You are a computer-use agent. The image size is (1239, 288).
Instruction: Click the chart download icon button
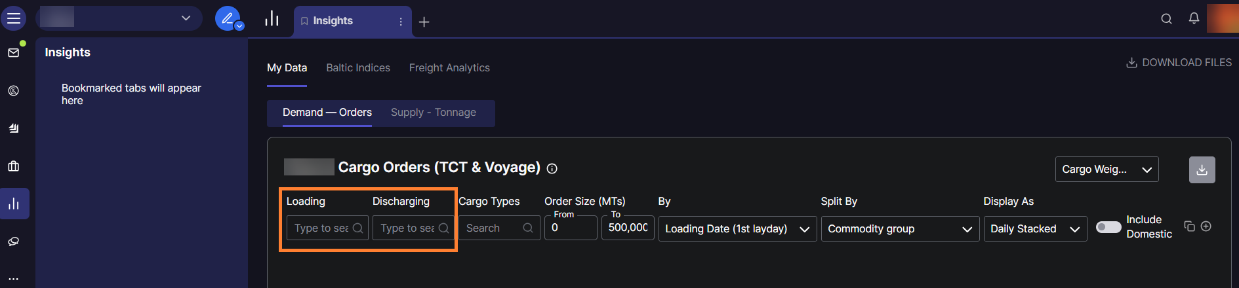pyautogui.click(x=1202, y=170)
